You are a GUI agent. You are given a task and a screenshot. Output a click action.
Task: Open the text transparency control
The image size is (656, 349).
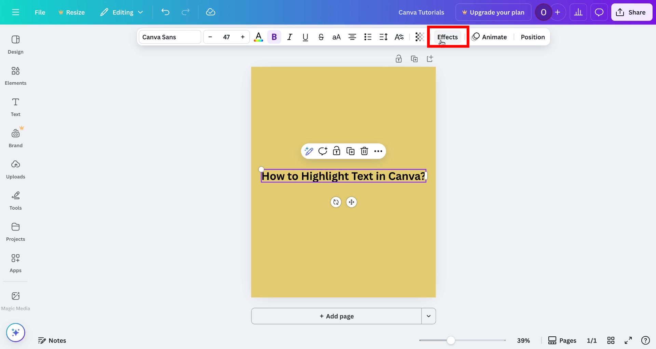coord(420,37)
